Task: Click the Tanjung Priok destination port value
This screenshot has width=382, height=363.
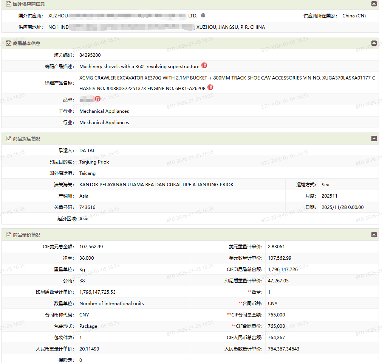Action: [94, 162]
